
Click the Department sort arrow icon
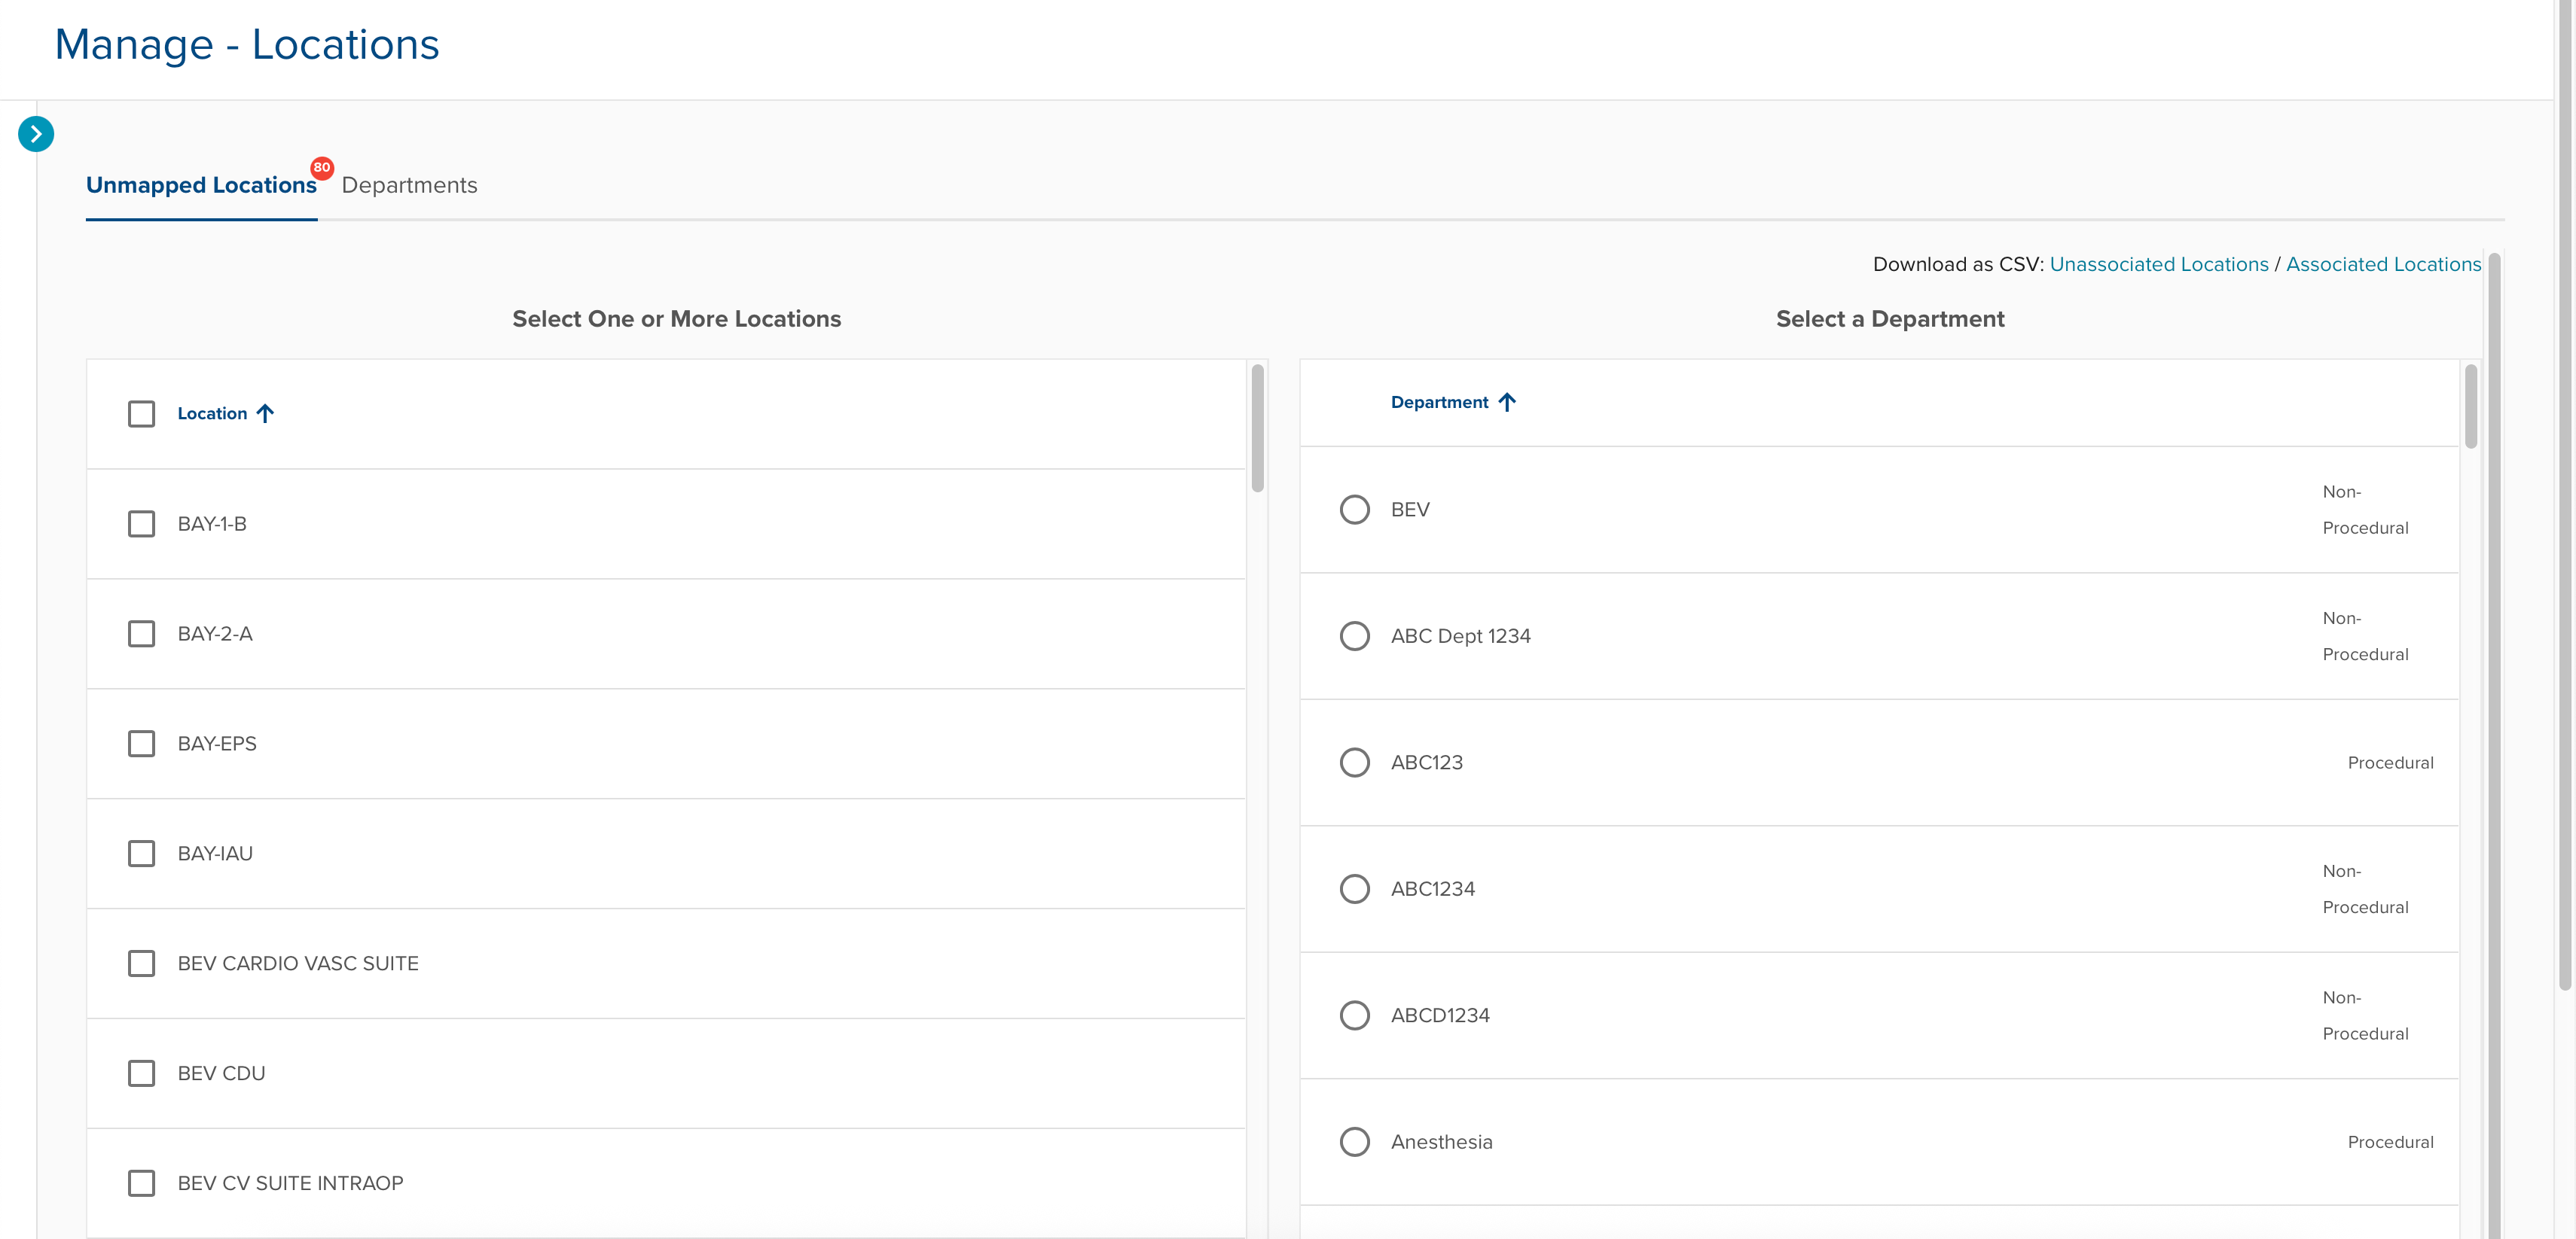tap(1507, 402)
